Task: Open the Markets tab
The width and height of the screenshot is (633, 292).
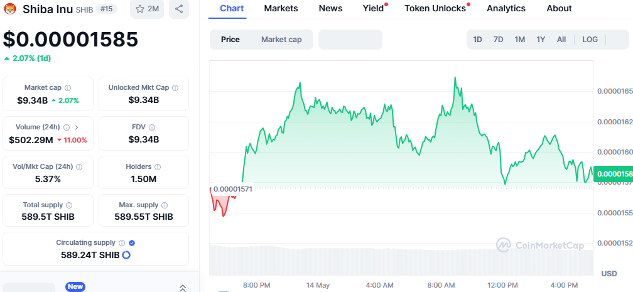Action: (x=281, y=8)
